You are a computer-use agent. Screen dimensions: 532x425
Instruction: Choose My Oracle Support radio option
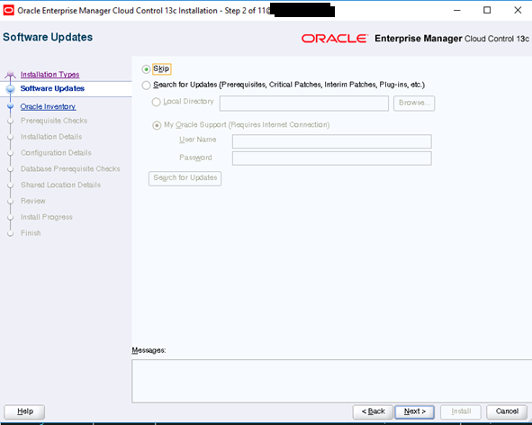[157, 125]
